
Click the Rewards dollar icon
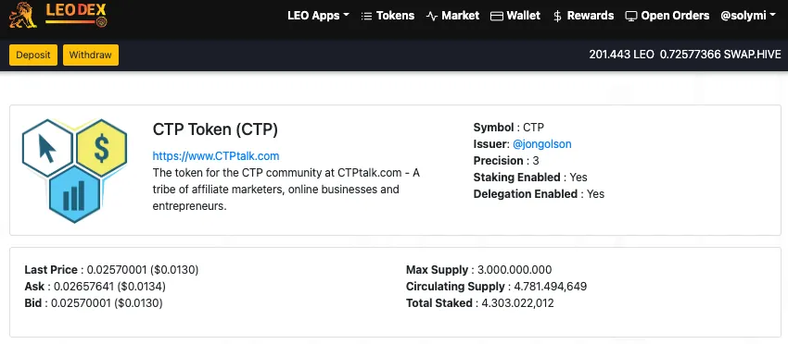point(557,16)
